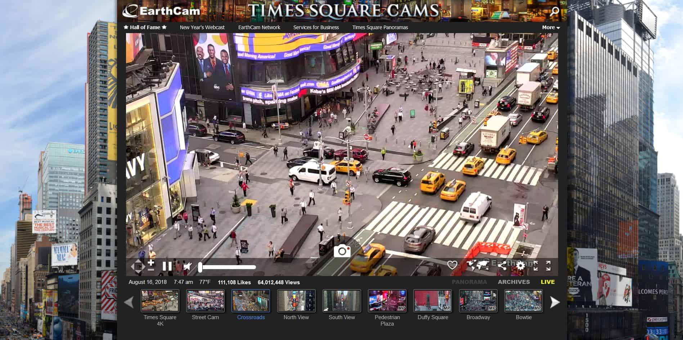The image size is (683, 340).
Task: Click the volume slider bar
Action: coord(228,267)
